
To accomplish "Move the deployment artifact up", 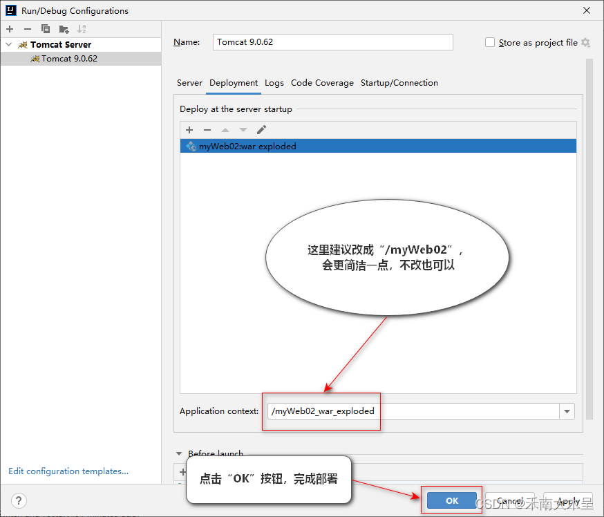I will [225, 130].
